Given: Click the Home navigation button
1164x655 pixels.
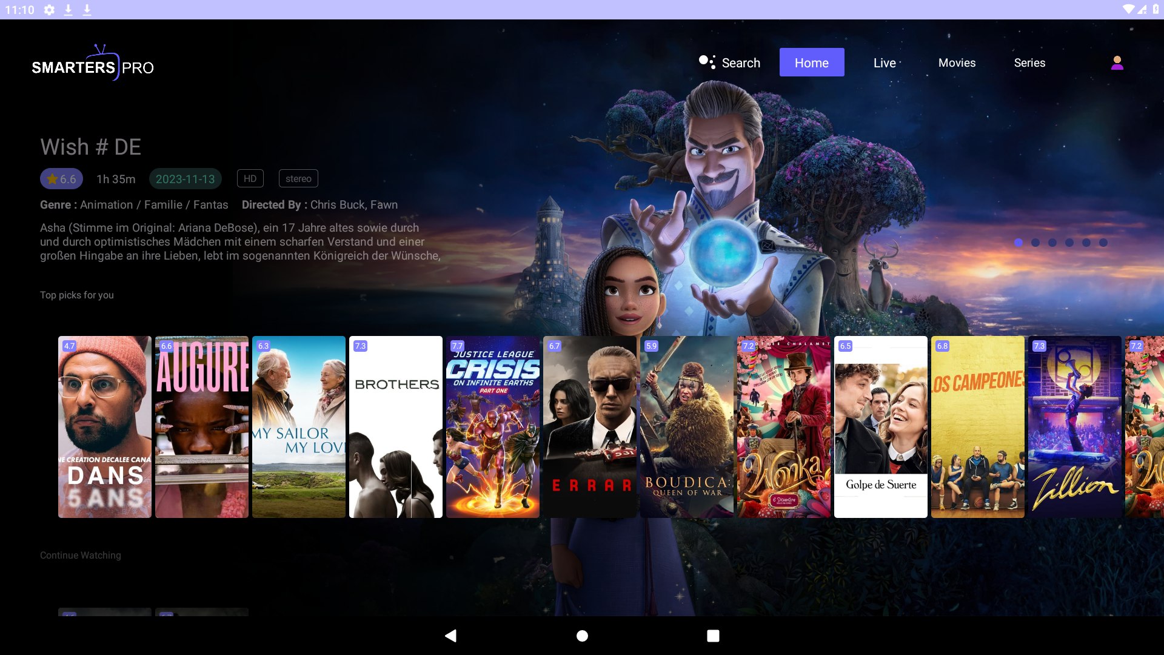Looking at the screenshot, I should [811, 62].
